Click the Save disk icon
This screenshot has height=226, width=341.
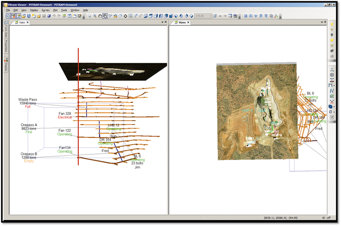44,16
